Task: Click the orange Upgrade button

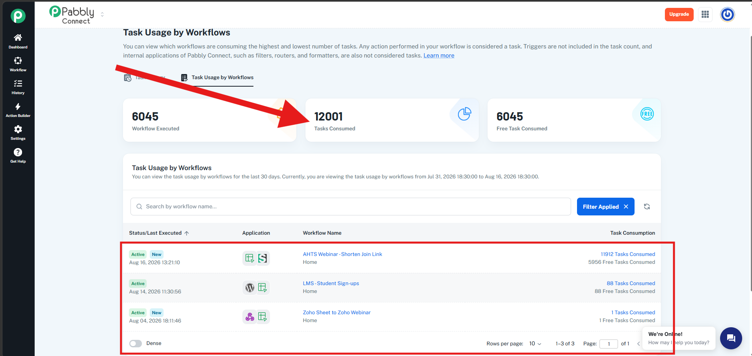Action: 679,15
